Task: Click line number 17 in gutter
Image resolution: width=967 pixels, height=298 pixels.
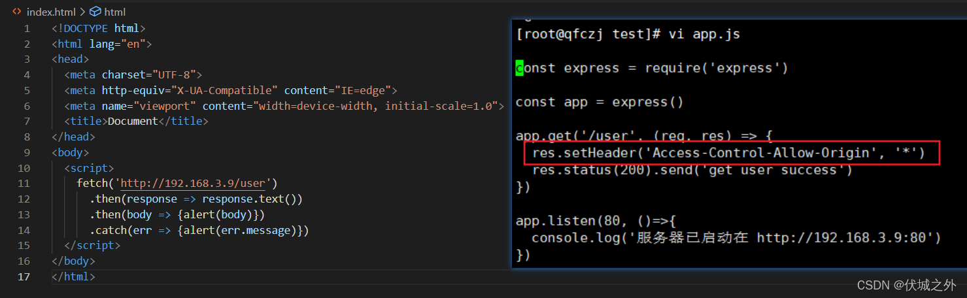Action: coord(24,277)
